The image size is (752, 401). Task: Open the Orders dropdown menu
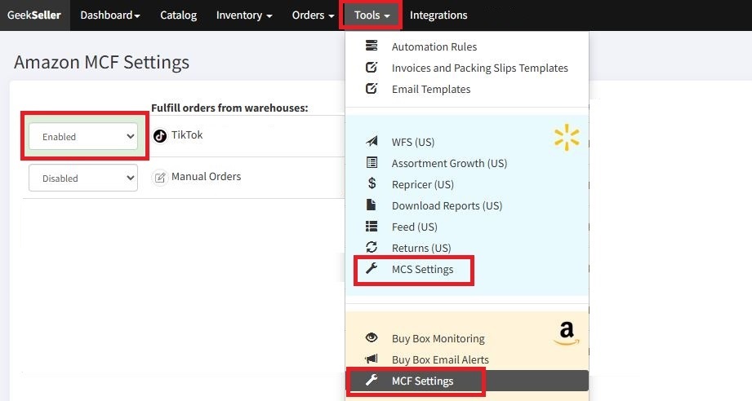coord(313,15)
